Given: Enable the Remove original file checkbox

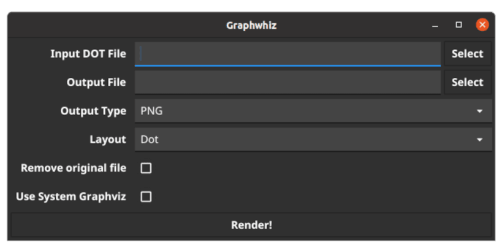Looking at the screenshot, I should pos(146,168).
